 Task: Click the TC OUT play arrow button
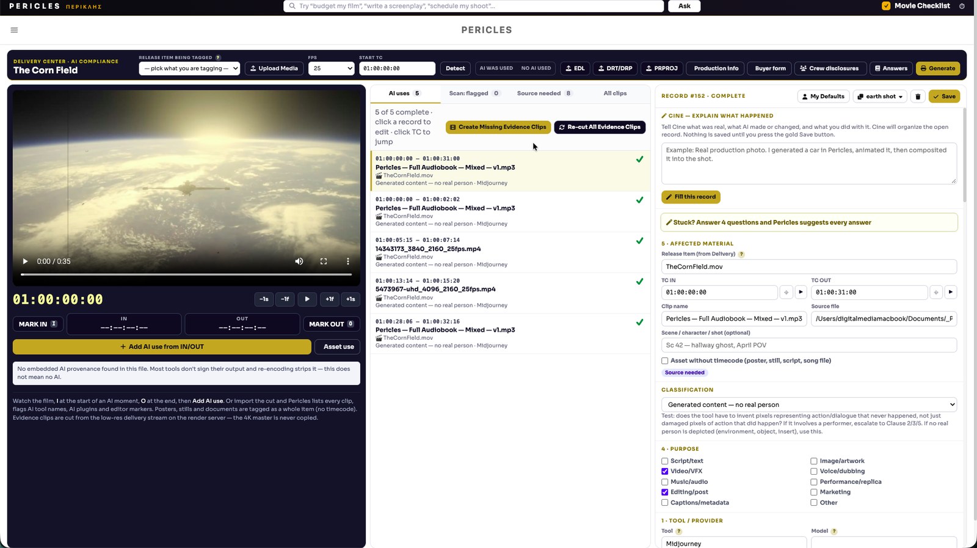(950, 292)
